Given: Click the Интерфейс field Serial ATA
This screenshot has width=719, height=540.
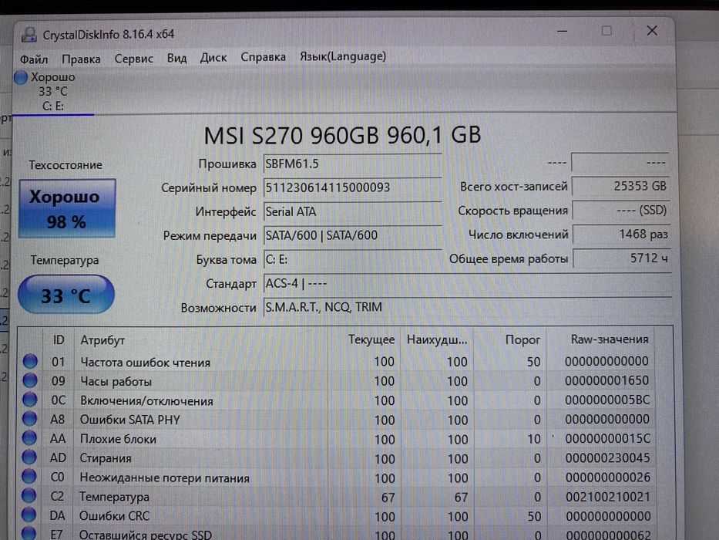Looking at the screenshot, I should click(352, 211).
